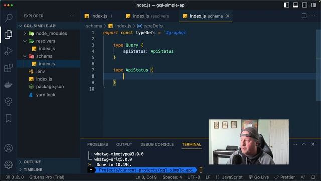The image size is (321, 181).
Task: Close the index.js schema tab
Action: 228,16
